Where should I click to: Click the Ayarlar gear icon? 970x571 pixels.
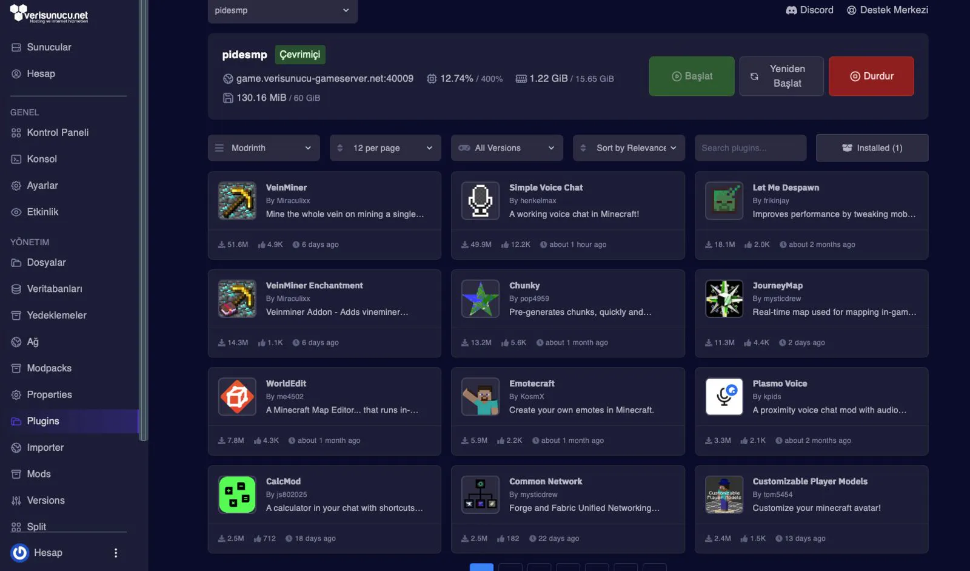coord(16,186)
